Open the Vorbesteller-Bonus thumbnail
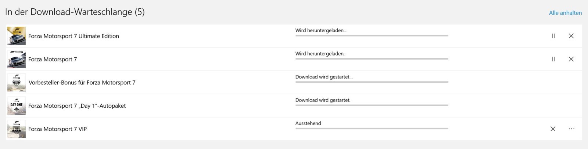The width and height of the screenshot is (588, 149). click(17, 82)
